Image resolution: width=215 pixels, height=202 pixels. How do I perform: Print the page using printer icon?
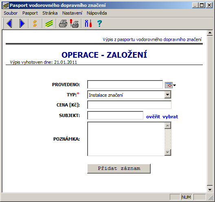(x=63, y=24)
